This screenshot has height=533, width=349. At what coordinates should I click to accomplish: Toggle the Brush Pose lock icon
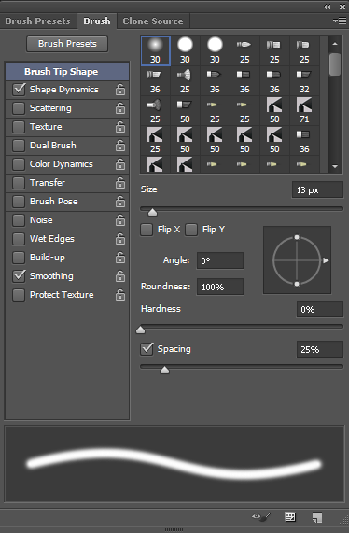(x=120, y=202)
